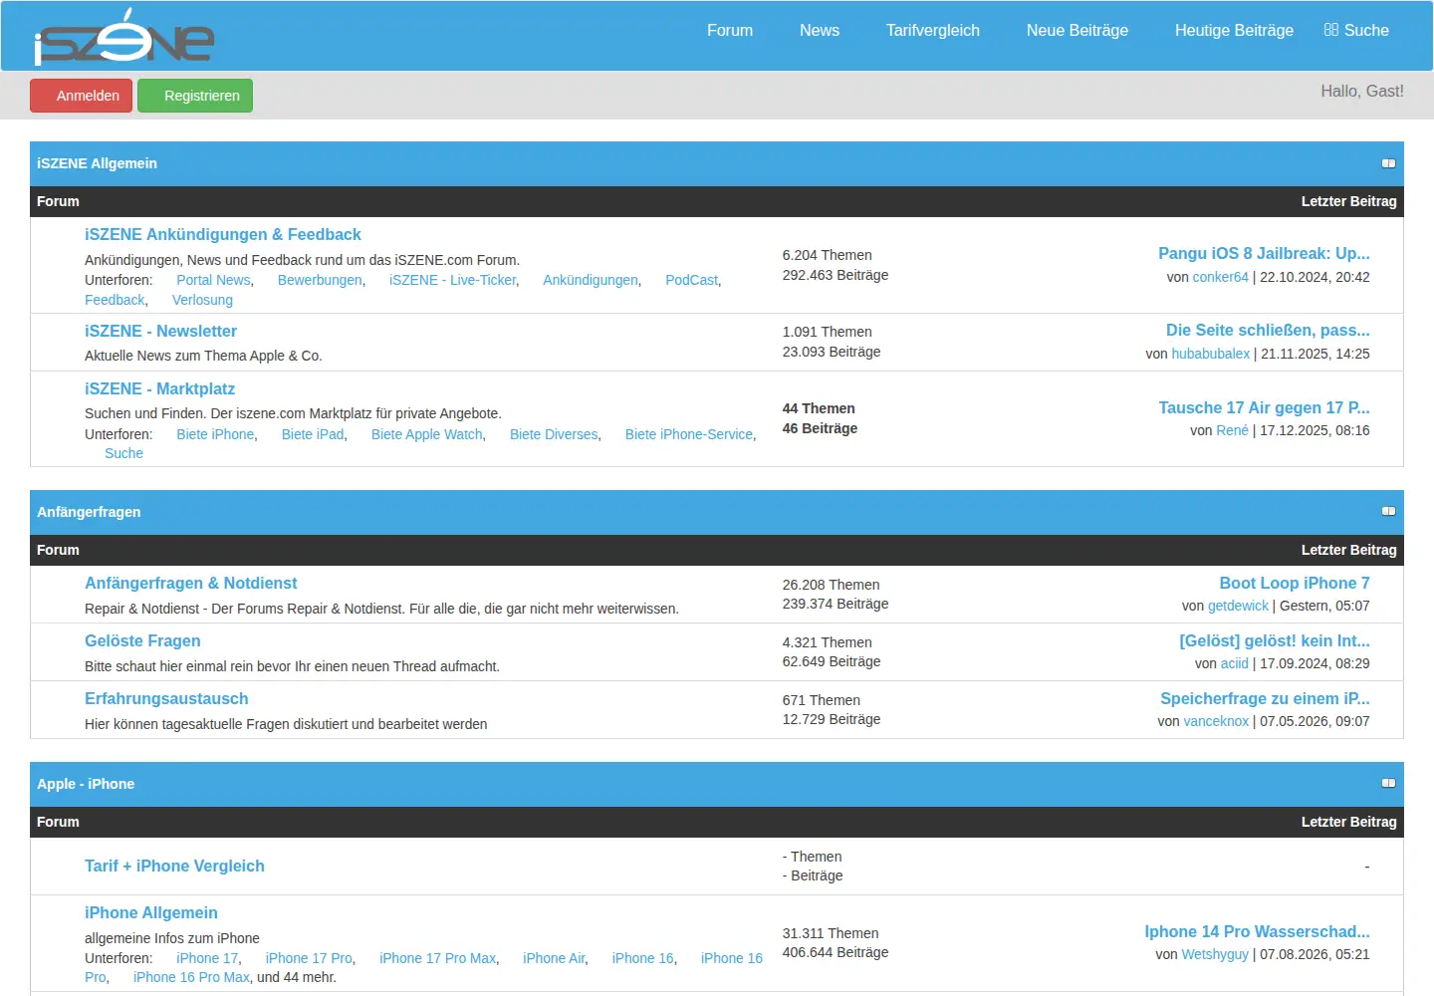Screen dimensions: 1434x996
Task: Open the iPhone Allgemein forum
Action: (151, 912)
